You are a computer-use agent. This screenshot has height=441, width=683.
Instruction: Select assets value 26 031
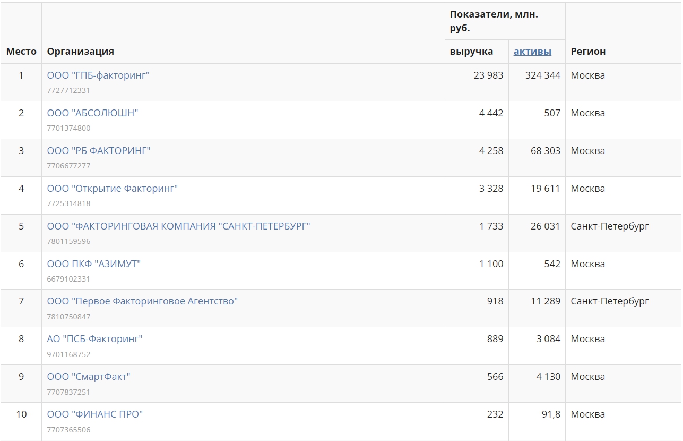tap(546, 226)
